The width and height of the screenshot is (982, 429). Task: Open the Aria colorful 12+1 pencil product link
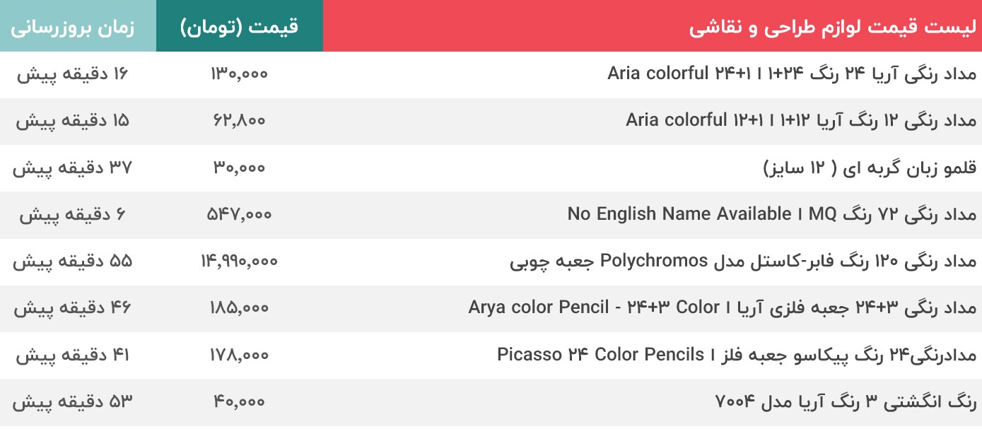800,119
